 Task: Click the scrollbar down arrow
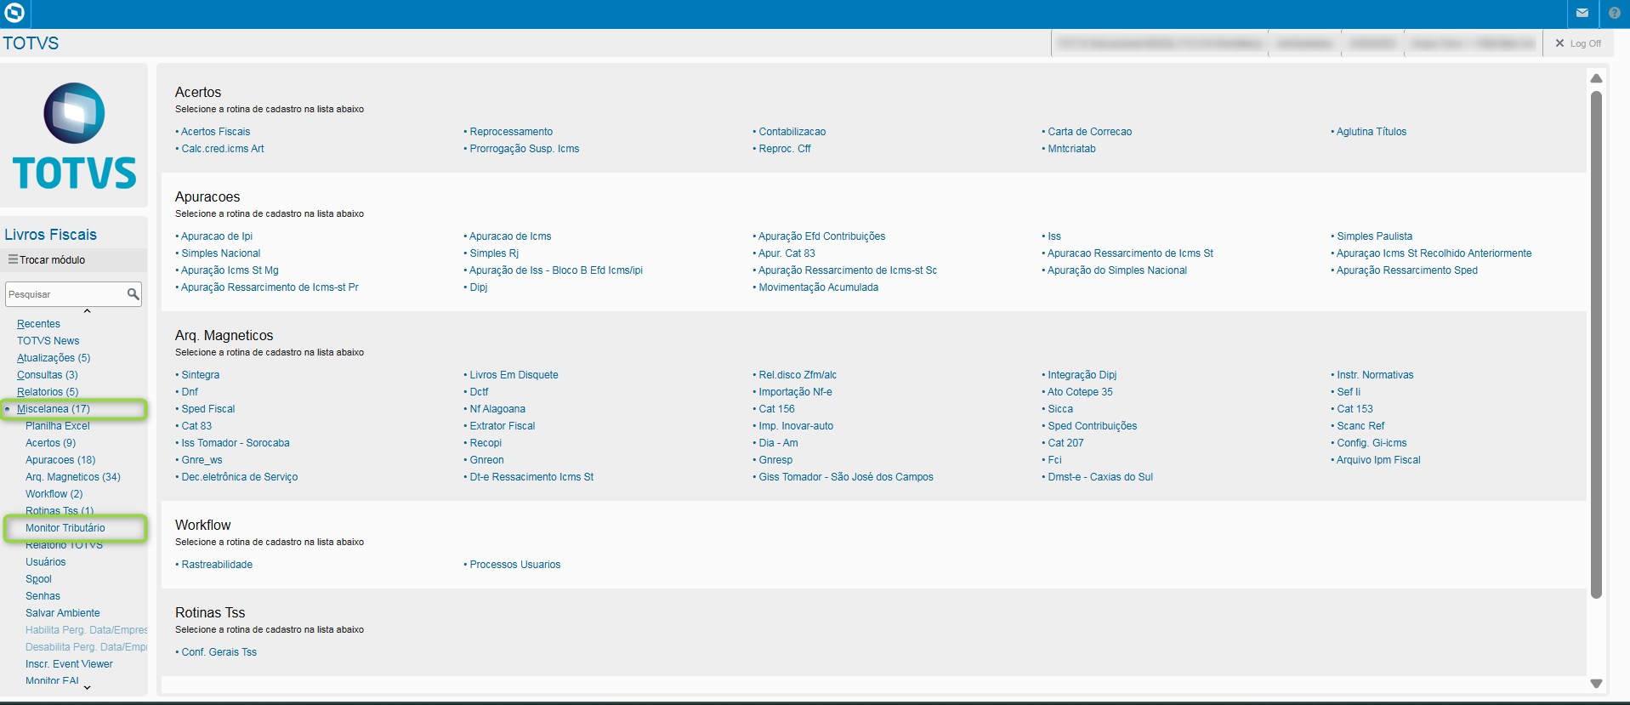pyautogui.click(x=1596, y=684)
